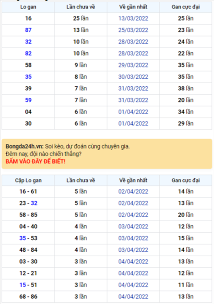The height and width of the screenshot is (304, 214).
Task: Click '25 lần' under Lần chưa về
Action: click(81, 18)
